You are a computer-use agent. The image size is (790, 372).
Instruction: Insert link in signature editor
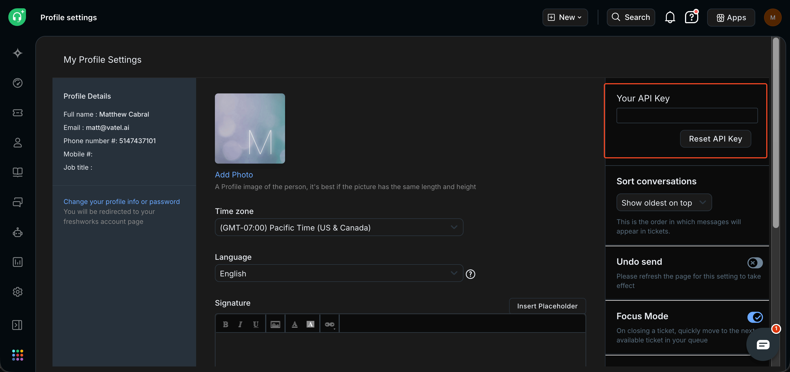coord(330,324)
